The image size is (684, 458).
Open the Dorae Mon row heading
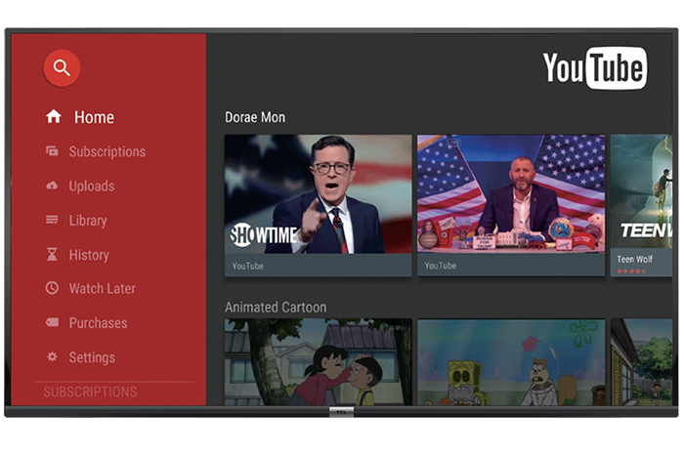[255, 117]
